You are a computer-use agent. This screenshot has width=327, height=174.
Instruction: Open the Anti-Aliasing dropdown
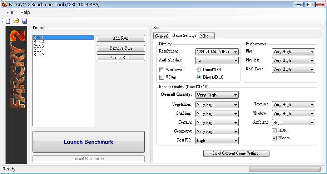coord(217,61)
